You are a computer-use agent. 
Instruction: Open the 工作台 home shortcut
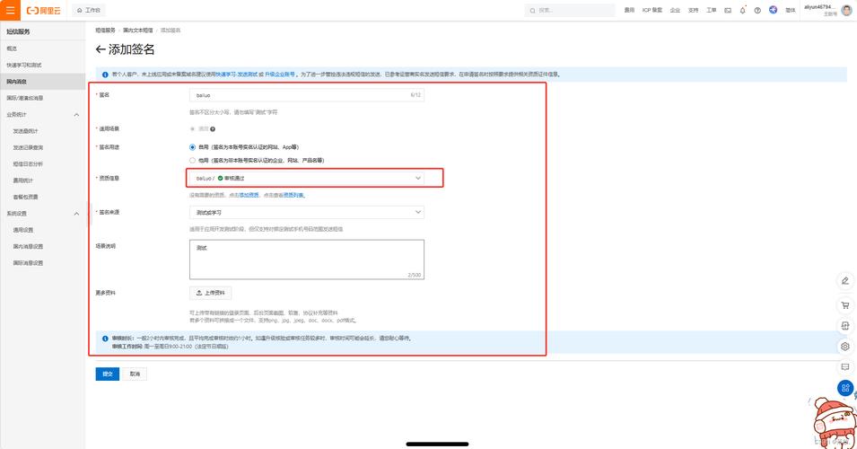pos(89,10)
